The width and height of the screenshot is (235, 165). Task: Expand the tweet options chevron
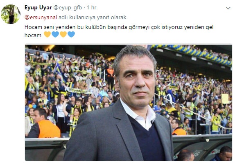pos(228,8)
